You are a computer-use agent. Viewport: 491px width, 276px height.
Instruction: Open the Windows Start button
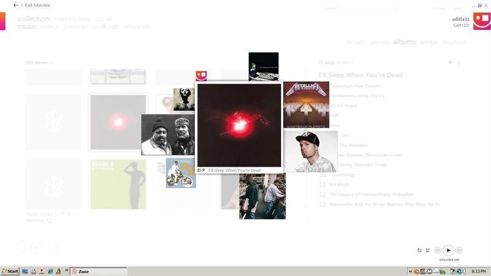coord(10,271)
